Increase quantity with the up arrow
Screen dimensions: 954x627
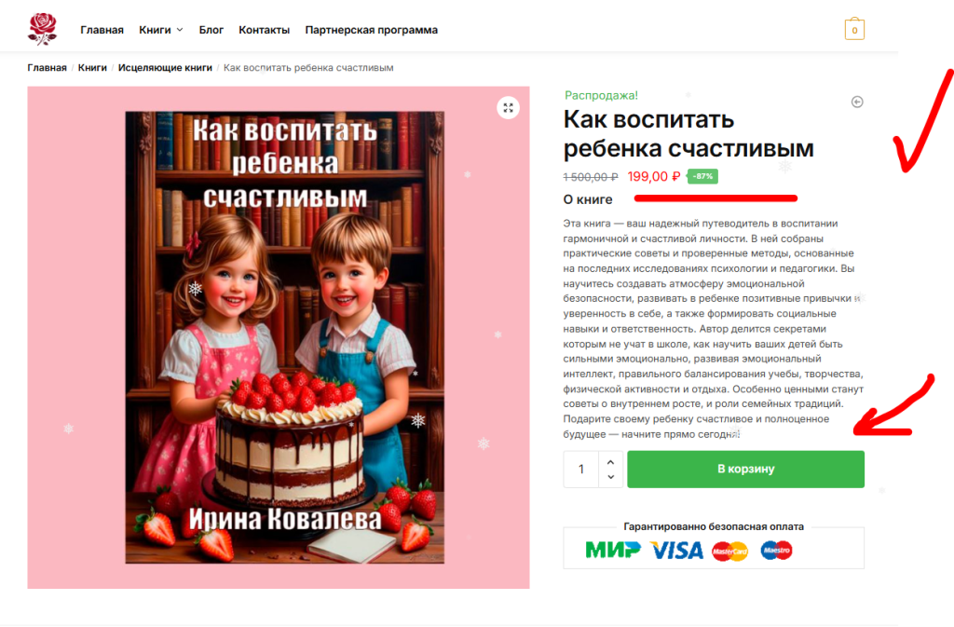pos(611,462)
